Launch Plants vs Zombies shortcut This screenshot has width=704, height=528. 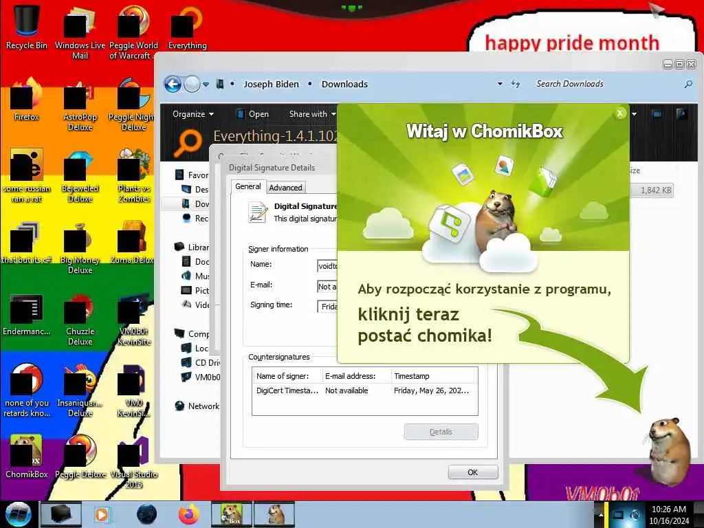(x=133, y=176)
